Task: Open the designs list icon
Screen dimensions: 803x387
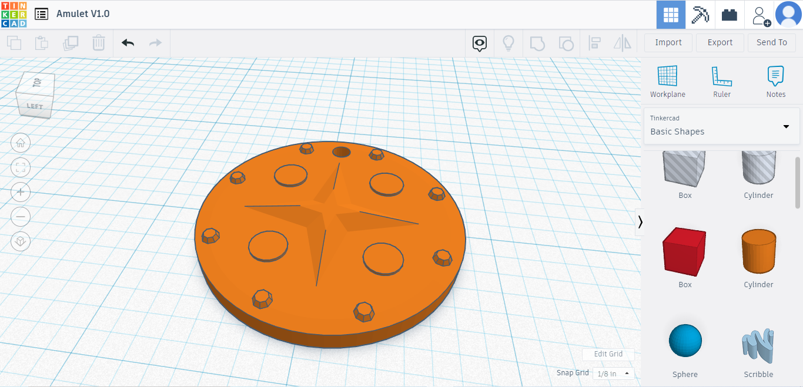Action: coord(41,14)
